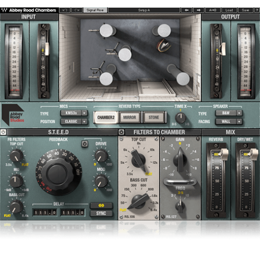
Task: Click the right Delay time field
Action: pyautogui.click(x=72, y=212)
